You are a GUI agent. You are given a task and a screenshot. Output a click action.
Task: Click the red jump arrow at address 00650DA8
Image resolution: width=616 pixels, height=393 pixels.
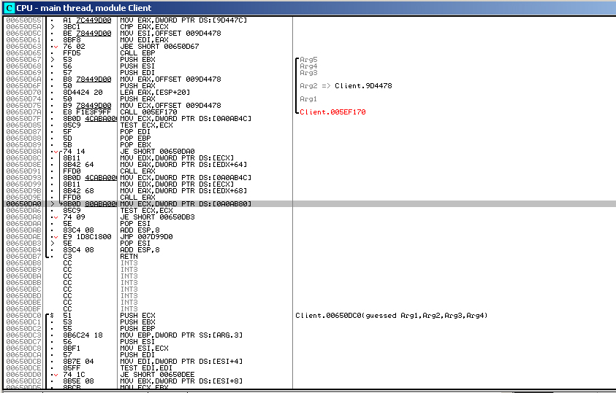point(55,217)
